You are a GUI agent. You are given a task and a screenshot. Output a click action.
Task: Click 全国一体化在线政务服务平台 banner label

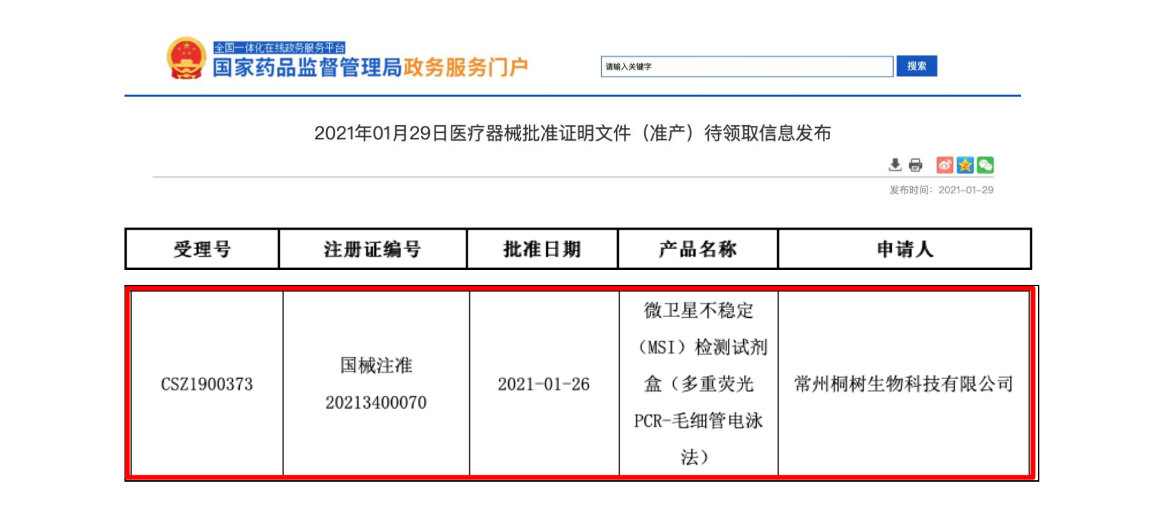click(x=279, y=47)
